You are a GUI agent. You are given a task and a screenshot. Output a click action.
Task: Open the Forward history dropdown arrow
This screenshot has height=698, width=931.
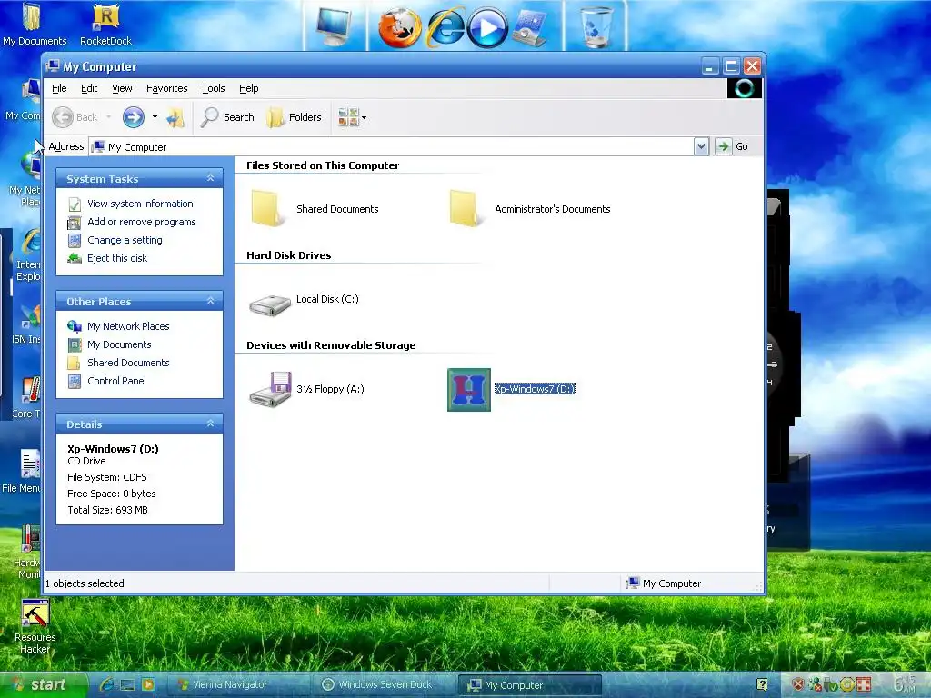(x=155, y=117)
